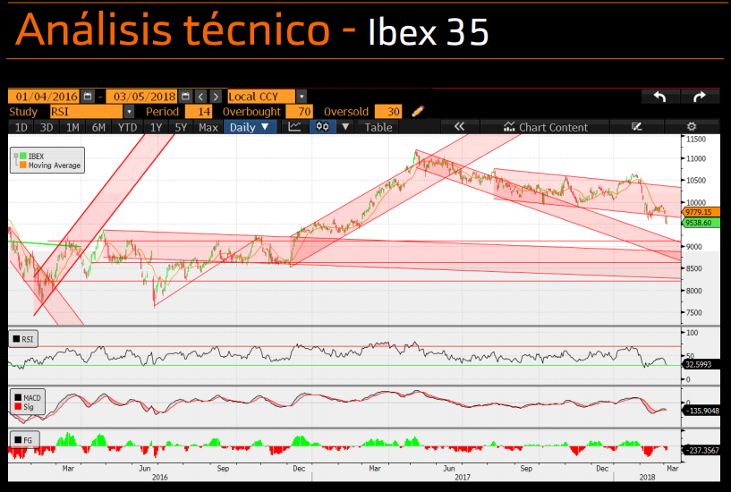
Task: Open chart settings gear
Action: coord(692,127)
